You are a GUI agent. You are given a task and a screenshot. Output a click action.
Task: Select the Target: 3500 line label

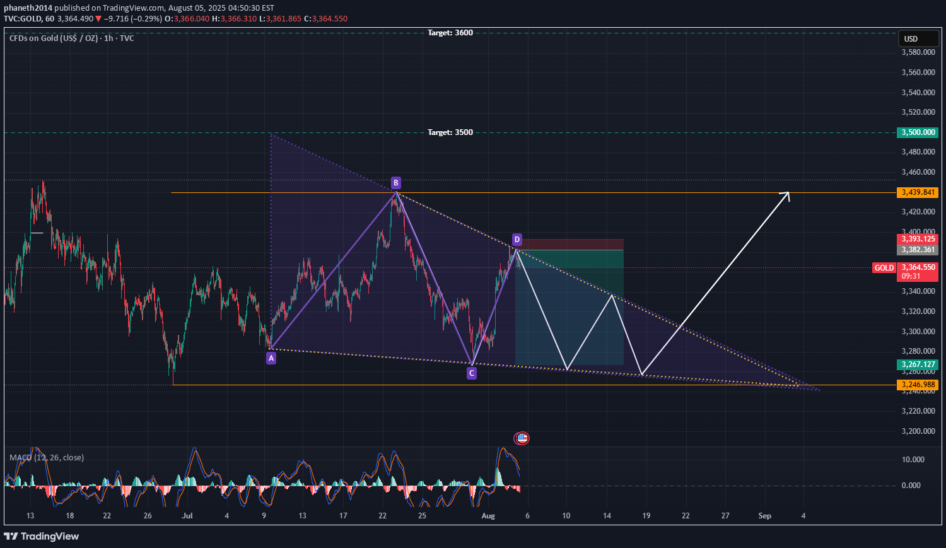pyautogui.click(x=450, y=132)
